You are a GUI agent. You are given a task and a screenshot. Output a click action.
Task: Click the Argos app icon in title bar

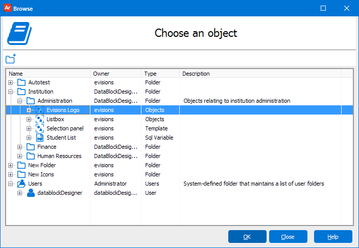pos(7,8)
